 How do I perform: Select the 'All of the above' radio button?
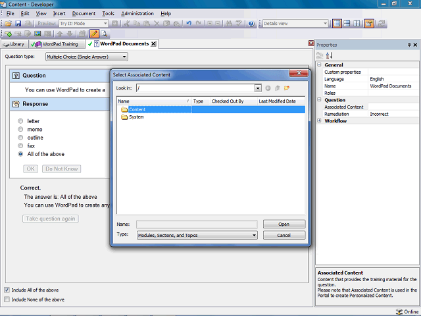click(20, 154)
